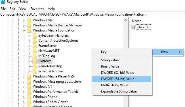Select the RemoteDesktop folder icon

35,66
